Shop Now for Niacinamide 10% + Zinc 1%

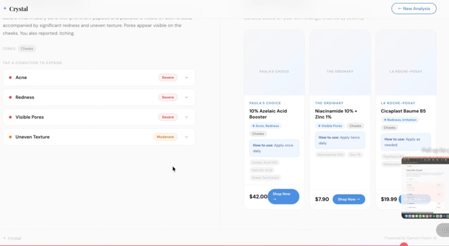click(x=349, y=199)
